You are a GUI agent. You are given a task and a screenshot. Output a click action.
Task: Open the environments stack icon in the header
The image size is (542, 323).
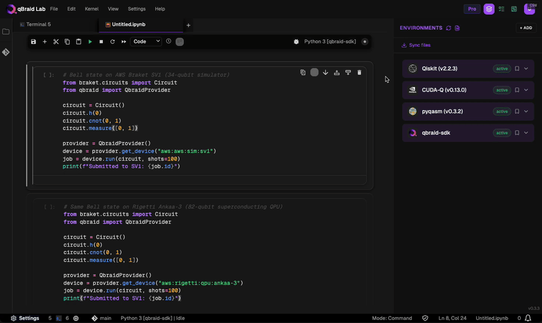pos(489,9)
